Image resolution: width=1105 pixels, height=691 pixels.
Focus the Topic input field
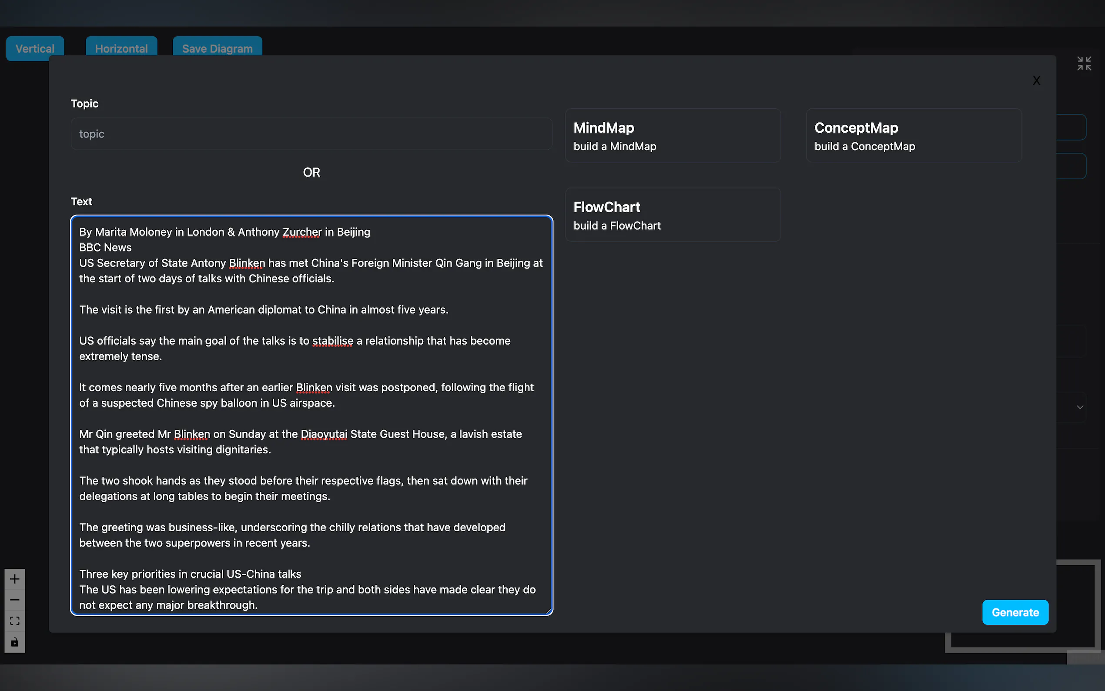click(311, 134)
